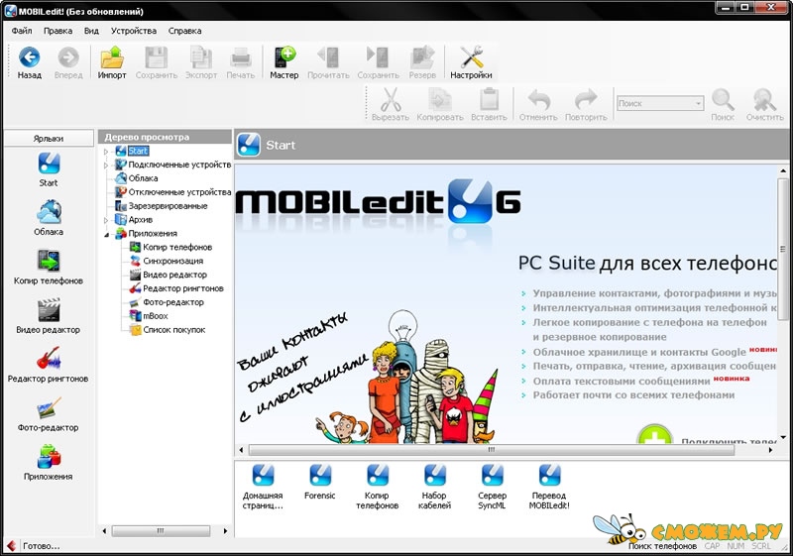
Task: Open the Forensic icon in bottom pane
Action: (319, 475)
